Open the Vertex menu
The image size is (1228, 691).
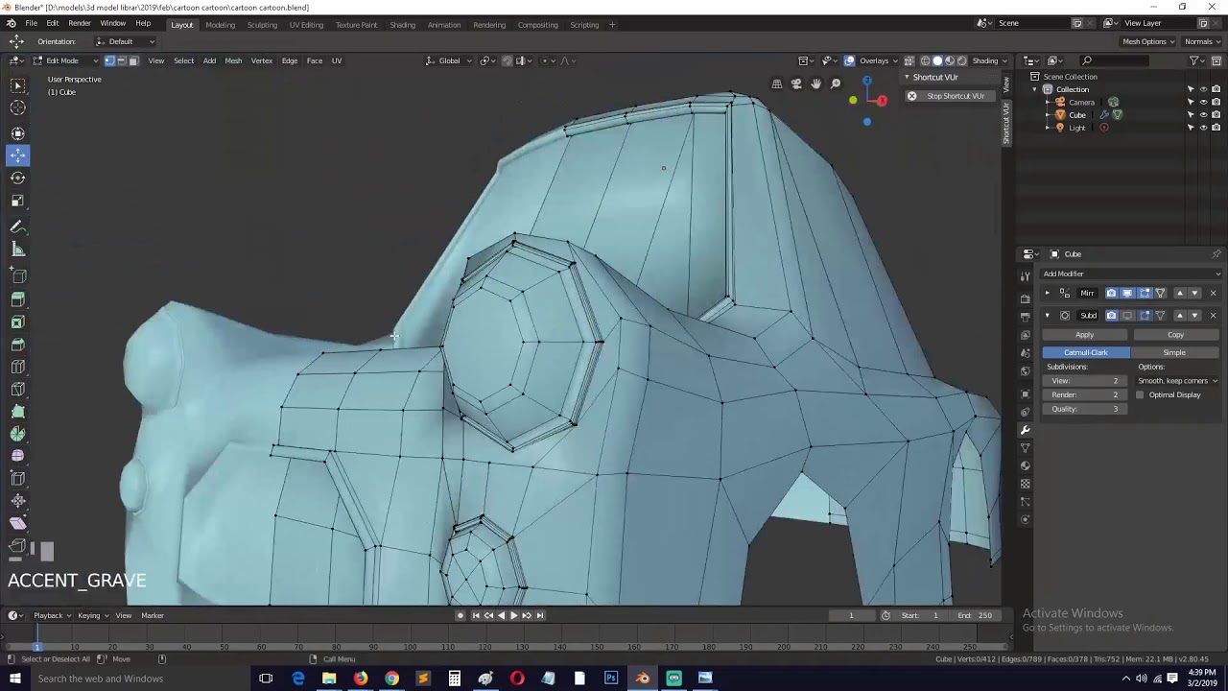(x=261, y=60)
